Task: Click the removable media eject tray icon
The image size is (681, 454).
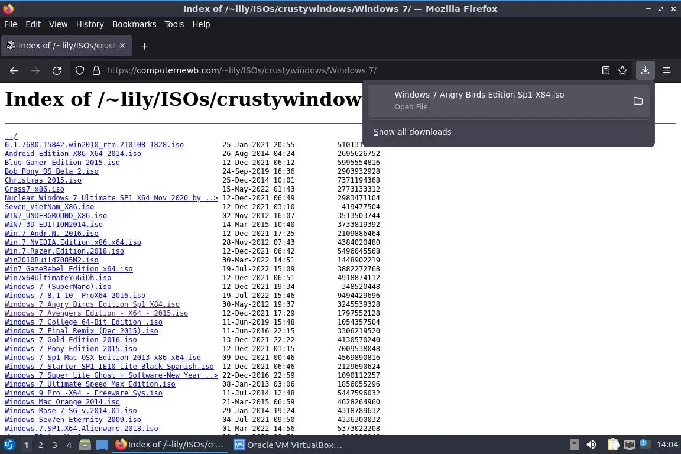Action: (574, 445)
